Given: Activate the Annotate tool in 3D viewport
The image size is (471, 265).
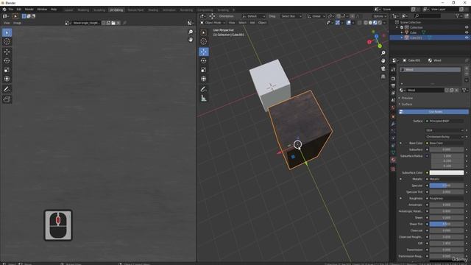Looking at the screenshot, I should pos(204,89).
